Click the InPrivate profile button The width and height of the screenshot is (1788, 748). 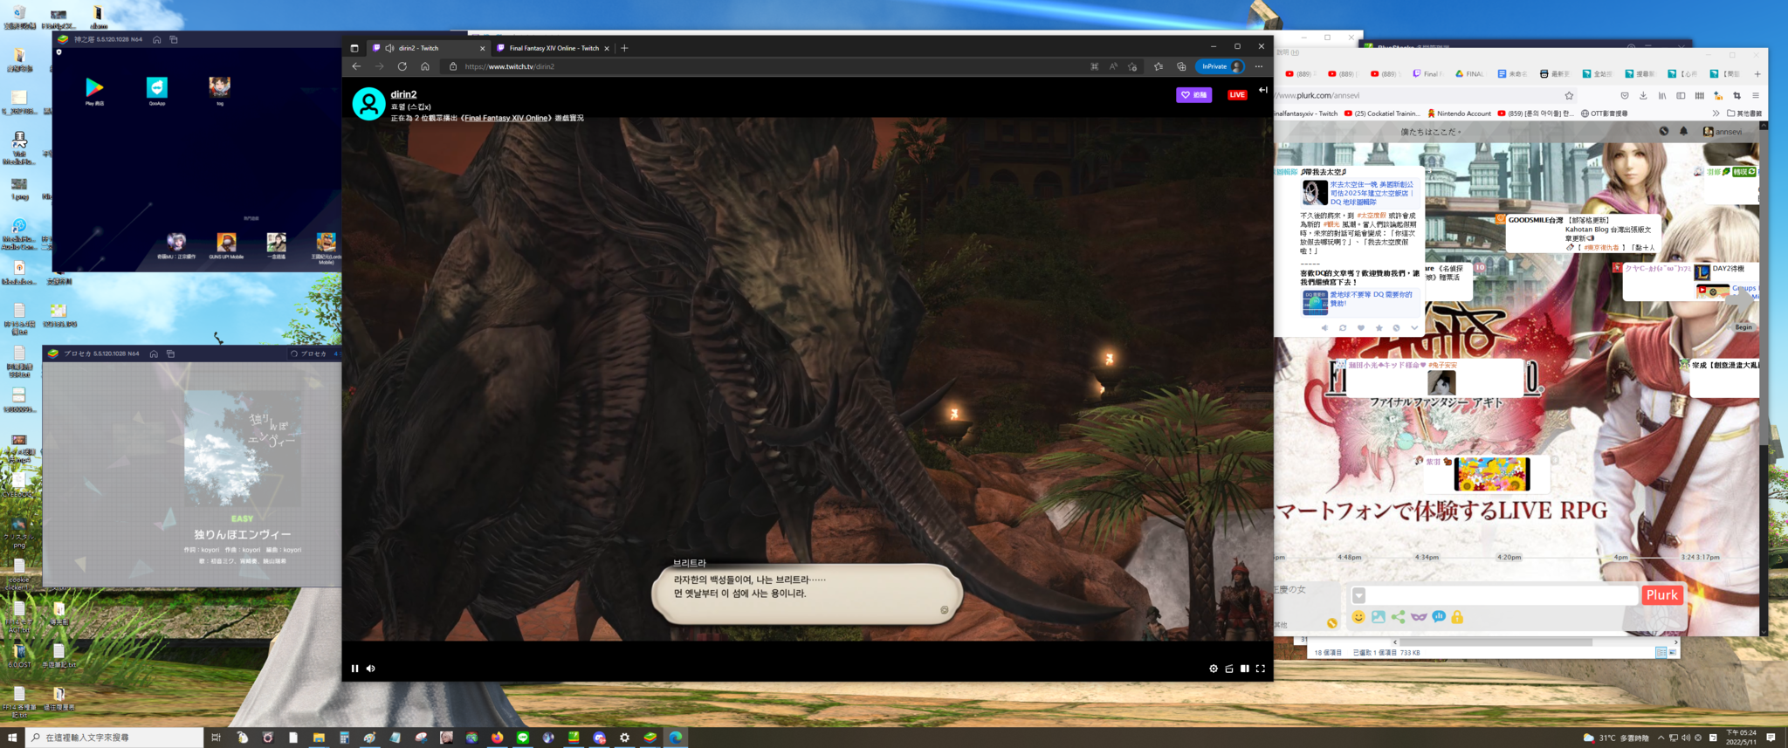(x=1221, y=66)
